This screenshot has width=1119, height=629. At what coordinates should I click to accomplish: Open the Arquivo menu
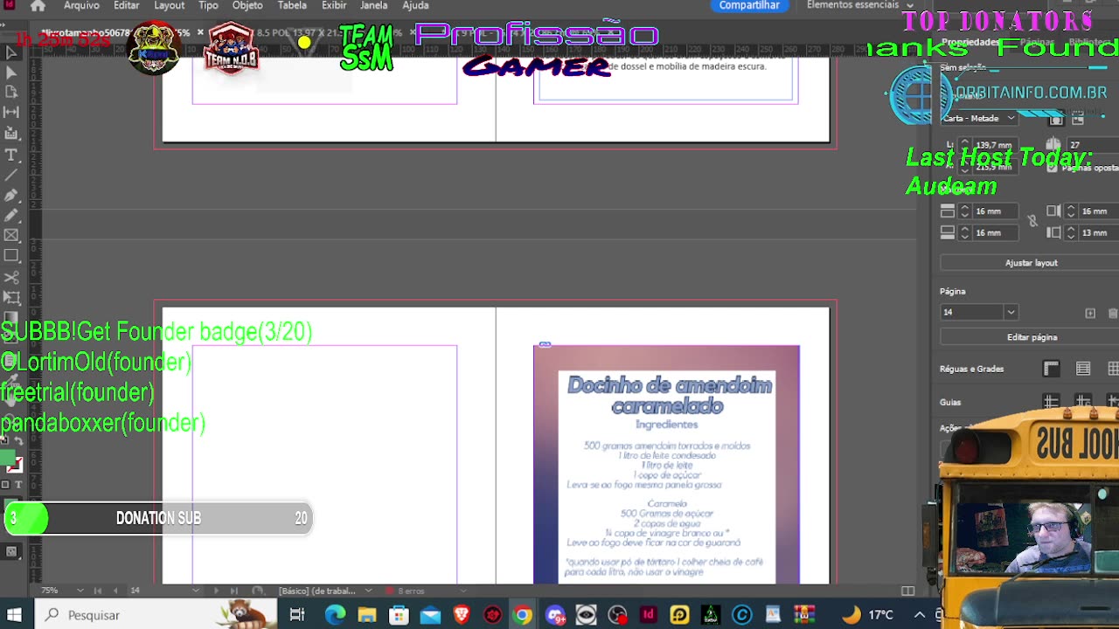[x=81, y=5]
